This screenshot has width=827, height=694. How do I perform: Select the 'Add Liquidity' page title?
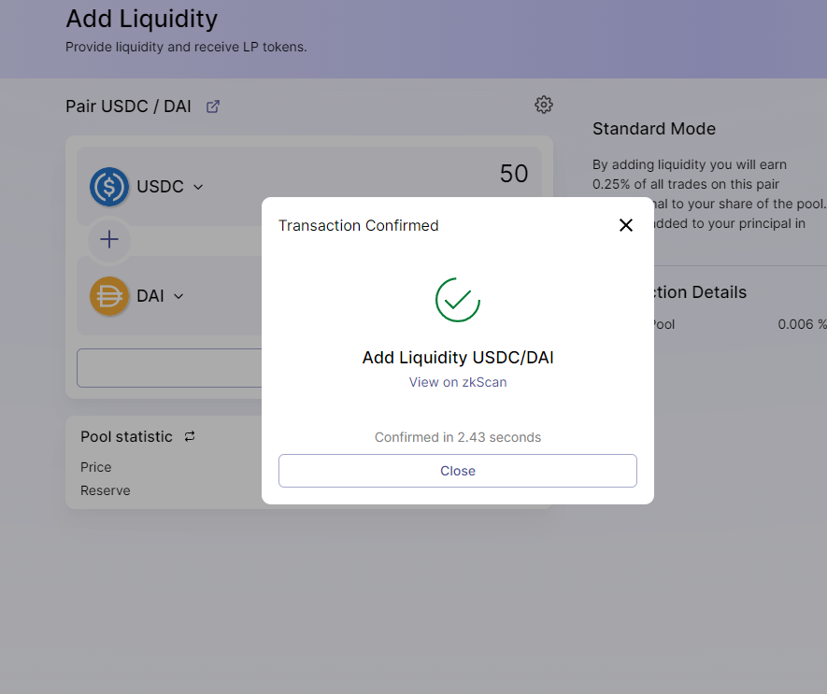point(141,20)
